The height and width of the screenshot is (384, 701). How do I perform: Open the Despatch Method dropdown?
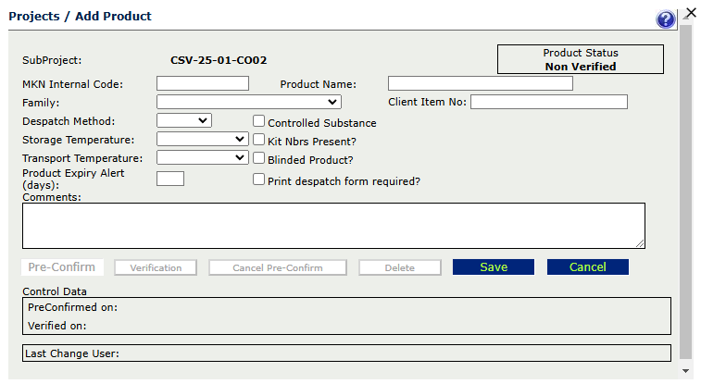(184, 120)
